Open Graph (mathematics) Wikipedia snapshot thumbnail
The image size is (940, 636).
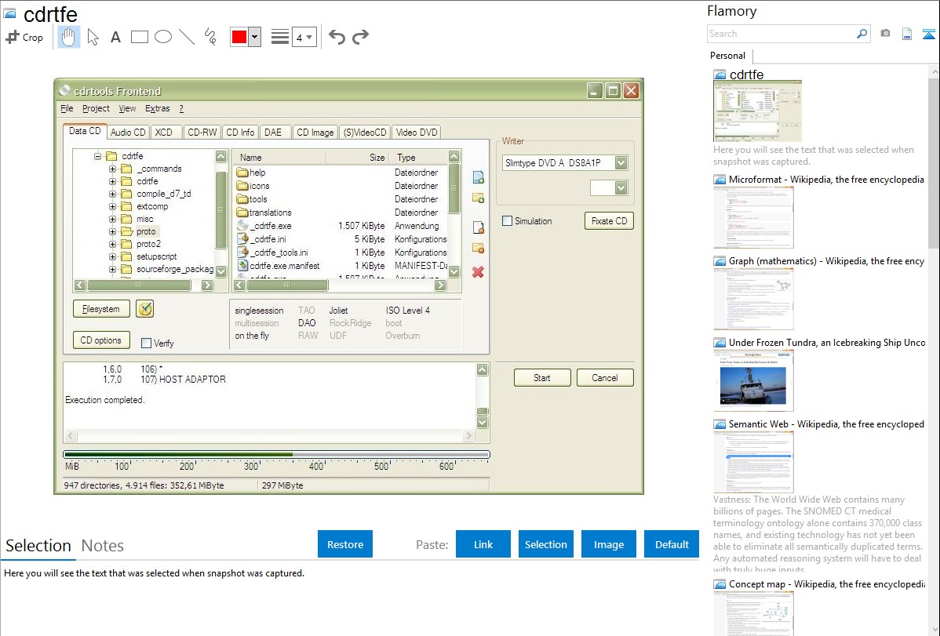click(753, 299)
